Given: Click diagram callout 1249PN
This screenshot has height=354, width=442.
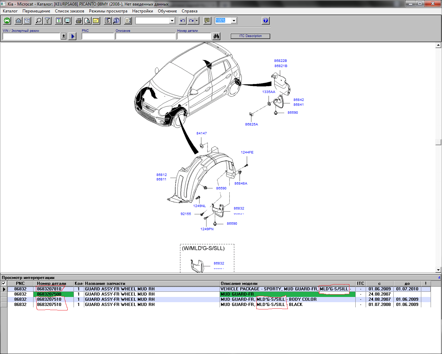Looking at the screenshot, I should point(207,229).
